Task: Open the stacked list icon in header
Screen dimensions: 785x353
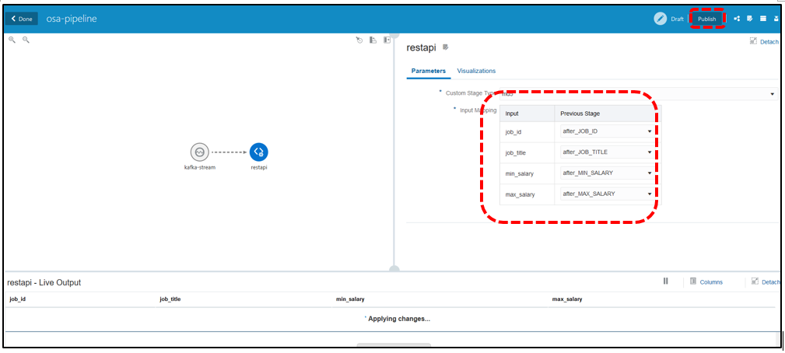Action: pyautogui.click(x=763, y=19)
